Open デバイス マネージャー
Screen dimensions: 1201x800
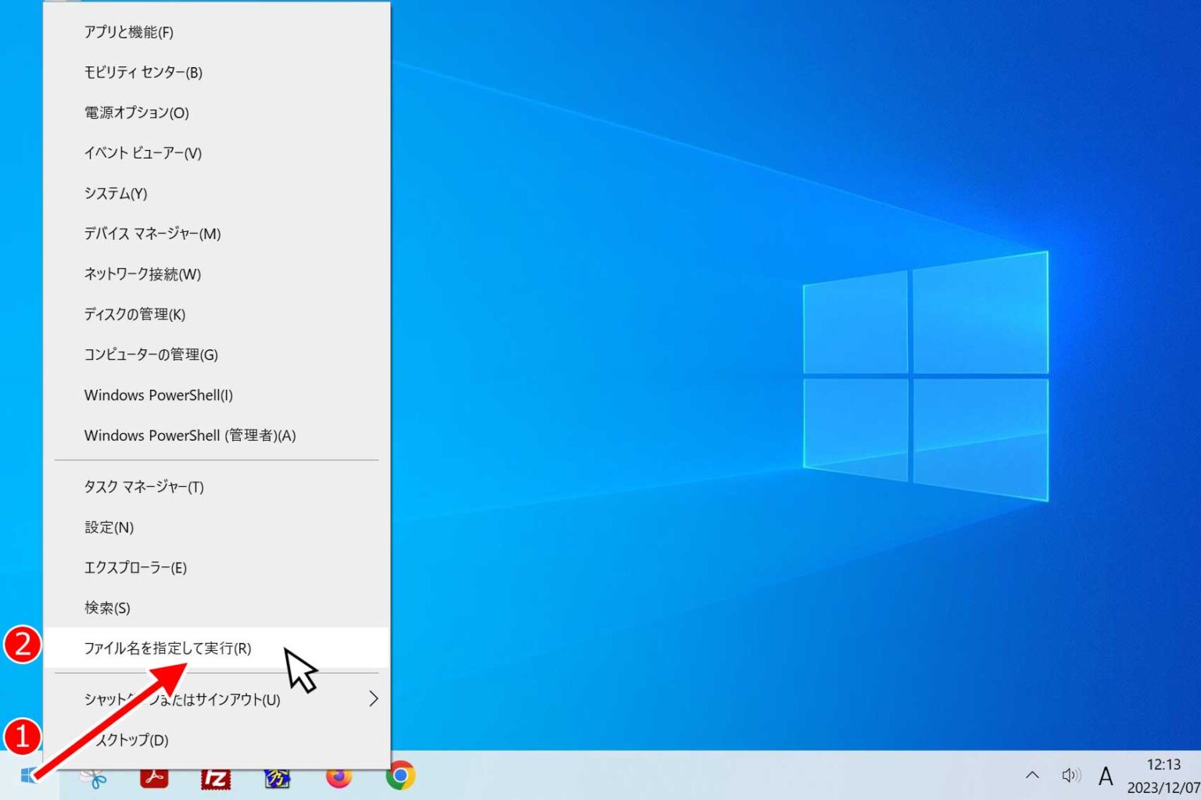(x=152, y=234)
